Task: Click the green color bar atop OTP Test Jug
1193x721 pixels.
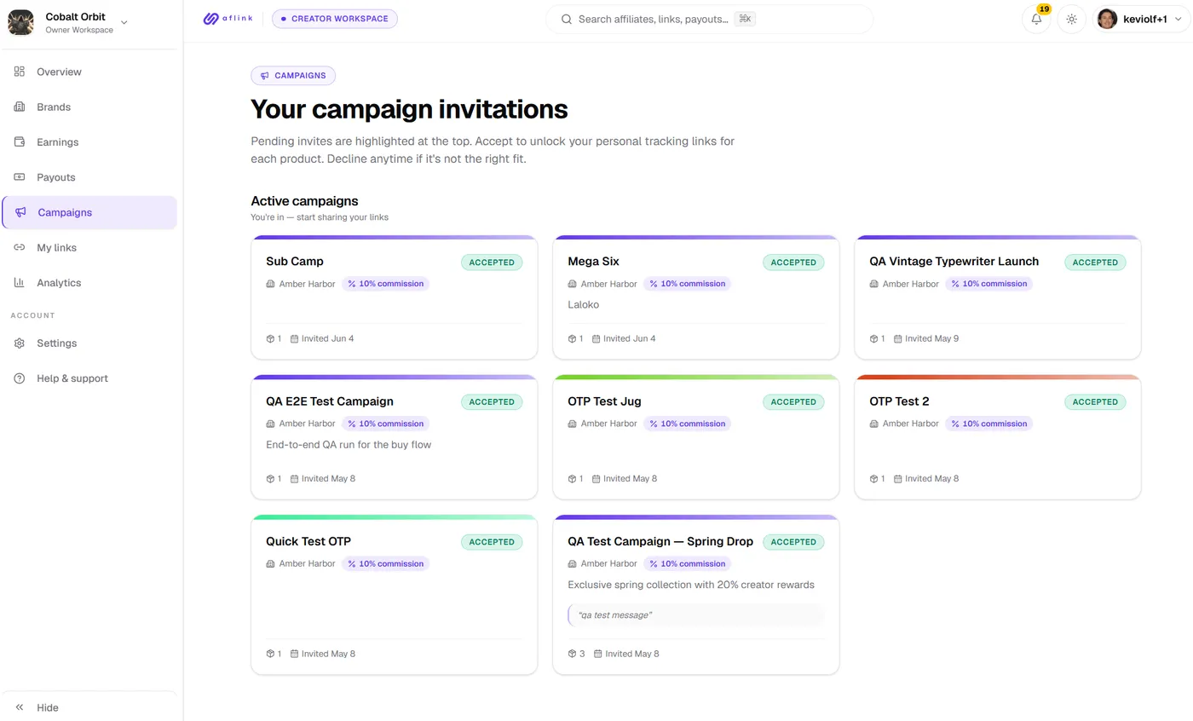Action: point(696,377)
